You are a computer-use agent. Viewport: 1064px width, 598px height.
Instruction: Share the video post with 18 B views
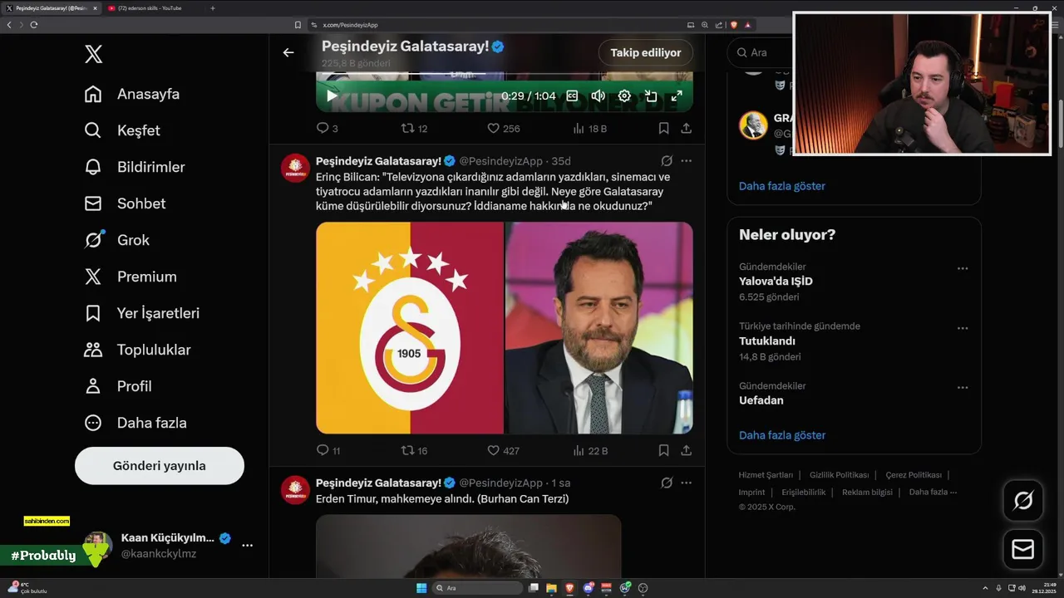click(687, 129)
